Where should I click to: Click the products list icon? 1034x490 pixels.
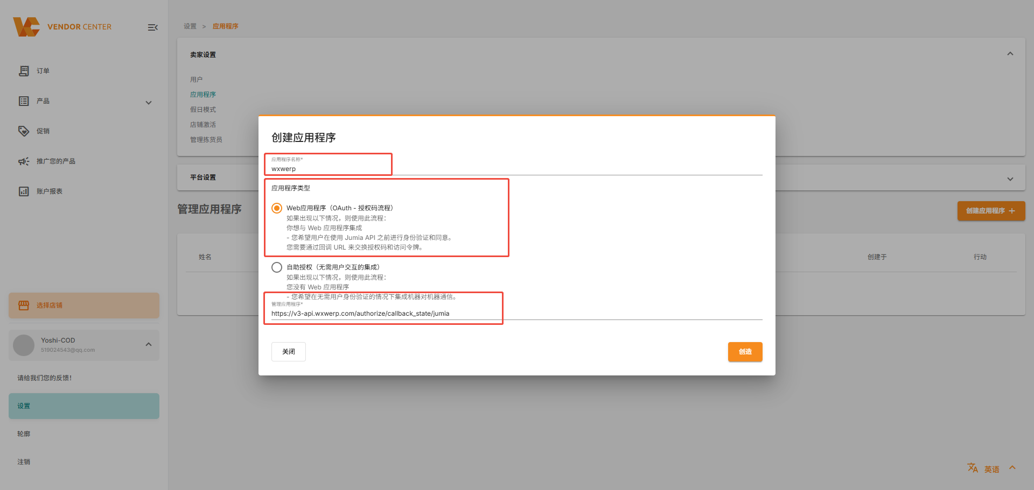(24, 101)
